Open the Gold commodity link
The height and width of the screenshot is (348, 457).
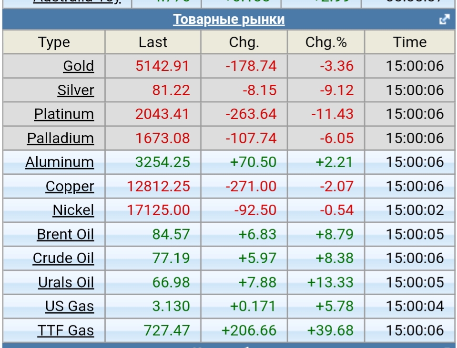[x=78, y=66]
